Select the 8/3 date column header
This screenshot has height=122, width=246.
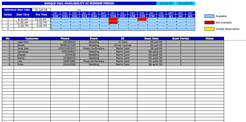[190, 16]
